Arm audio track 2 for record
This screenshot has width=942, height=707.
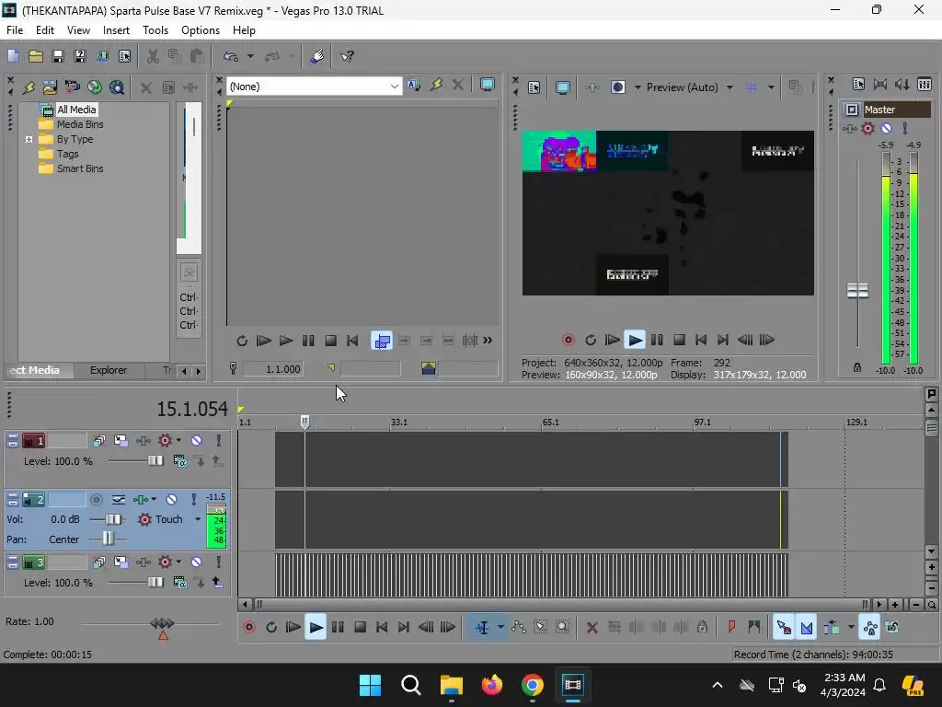point(96,500)
